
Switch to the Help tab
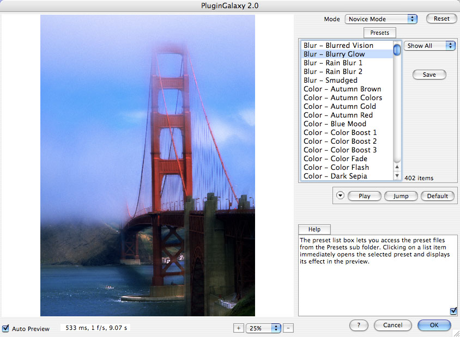click(314, 229)
